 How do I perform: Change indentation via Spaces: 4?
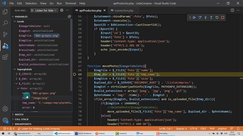[x=181, y=128]
